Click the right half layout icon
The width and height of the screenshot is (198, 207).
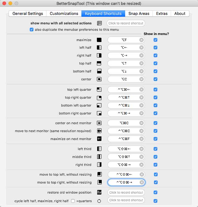[99, 56]
